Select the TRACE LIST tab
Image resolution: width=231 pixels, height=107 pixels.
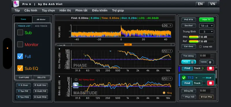(x=24, y=26)
